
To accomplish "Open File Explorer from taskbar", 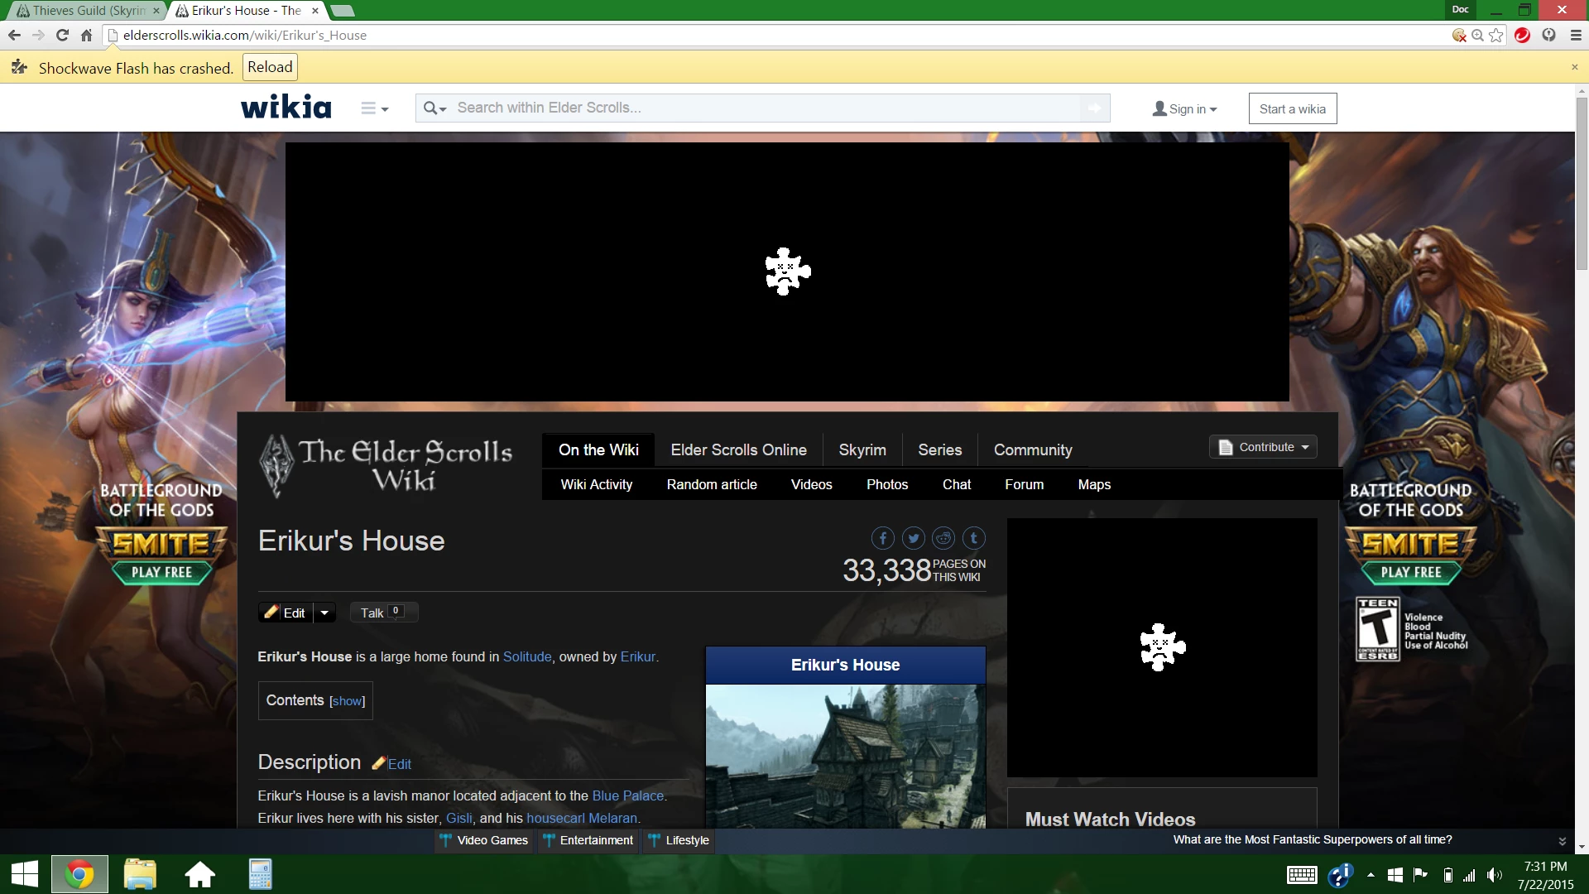I will [x=140, y=874].
